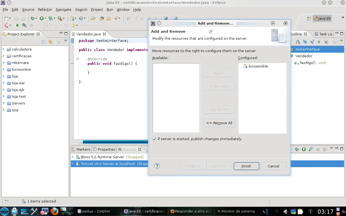Open the Refactor menu

(45, 9)
